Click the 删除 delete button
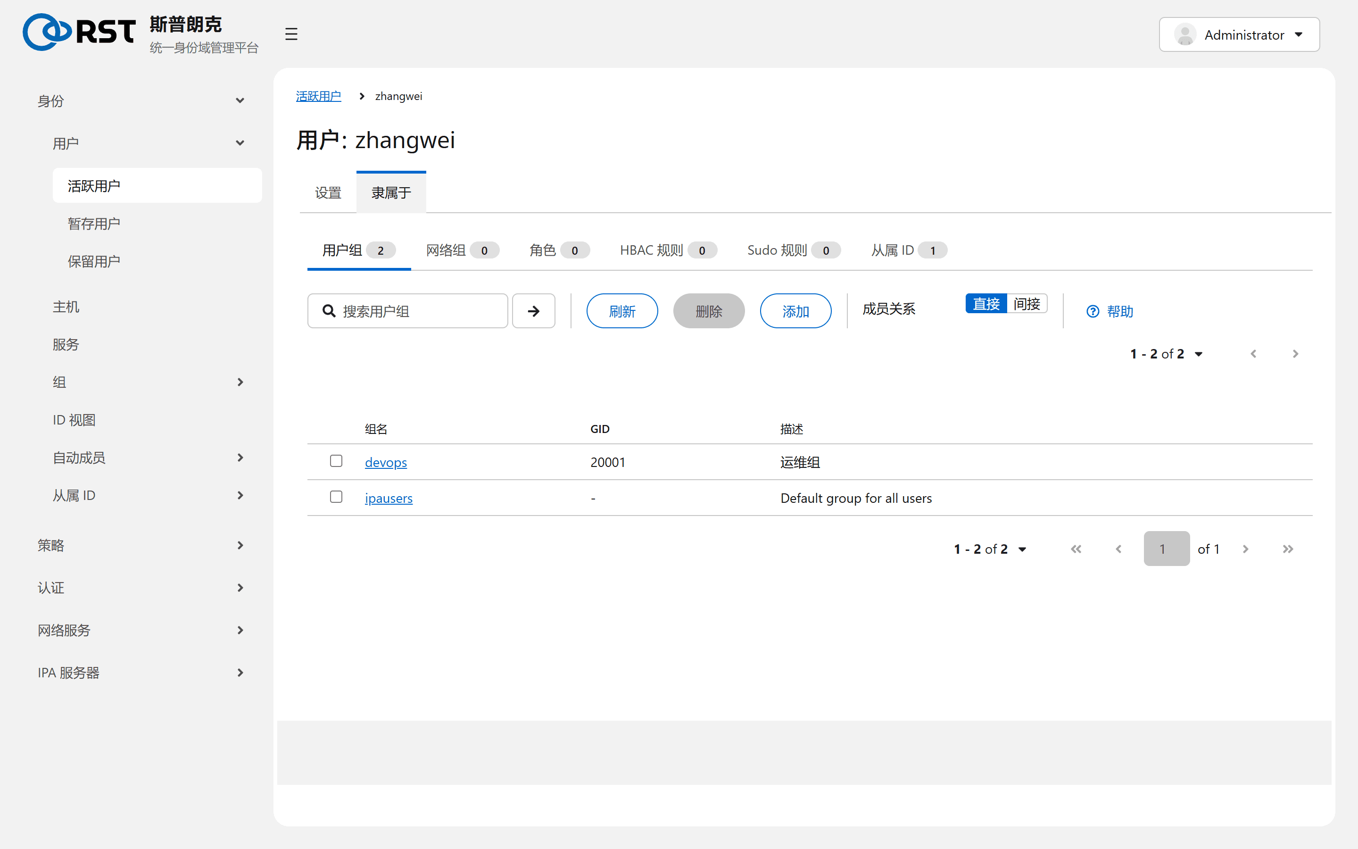Screen dimensions: 1358x849 coord(709,311)
